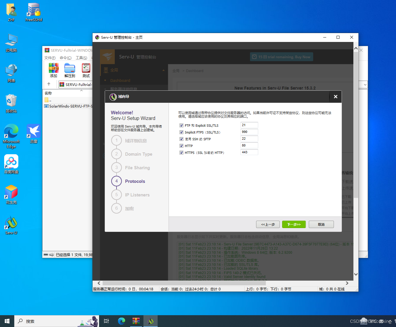Click the FTP port field showing 21
Screen dimensions: 396x327
(x=249, y=125)
